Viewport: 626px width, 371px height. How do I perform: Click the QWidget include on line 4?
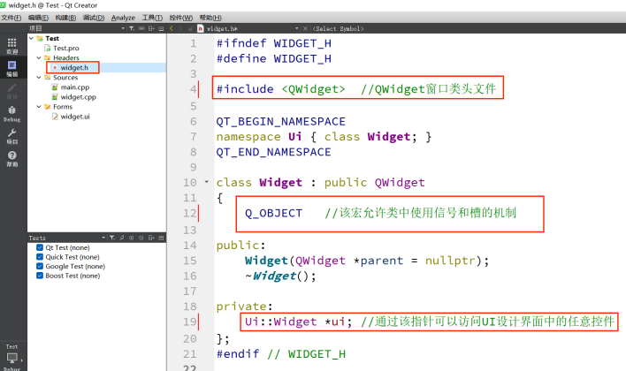click(x=313, y=89)
